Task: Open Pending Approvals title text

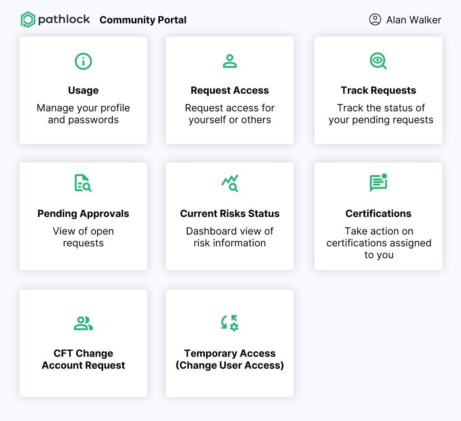Action: [83, 214]
